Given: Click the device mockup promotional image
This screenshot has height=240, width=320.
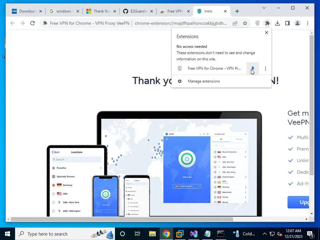Looking at the screenshot, I should [x=154, y=164].
